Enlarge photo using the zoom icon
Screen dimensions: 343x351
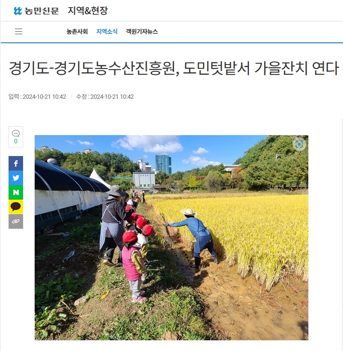pos(299,144)
